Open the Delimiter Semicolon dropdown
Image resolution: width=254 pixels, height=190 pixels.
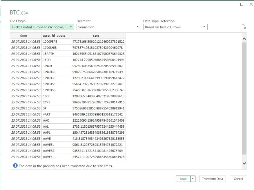pyautogui.click(x=108, y=27)
